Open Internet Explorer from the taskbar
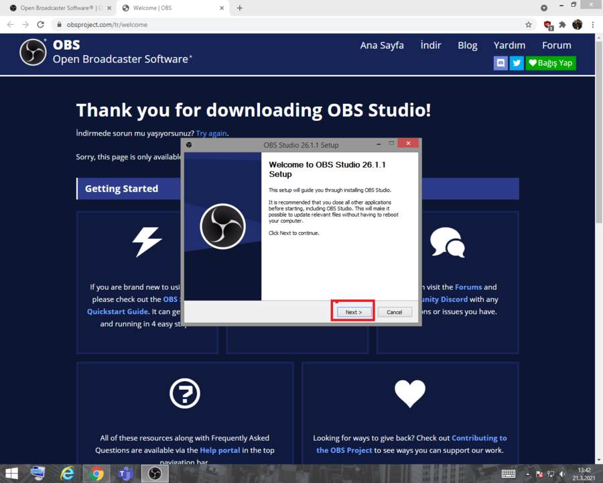The height and width of the screenshot is (483, 603). tap(67, 474)
